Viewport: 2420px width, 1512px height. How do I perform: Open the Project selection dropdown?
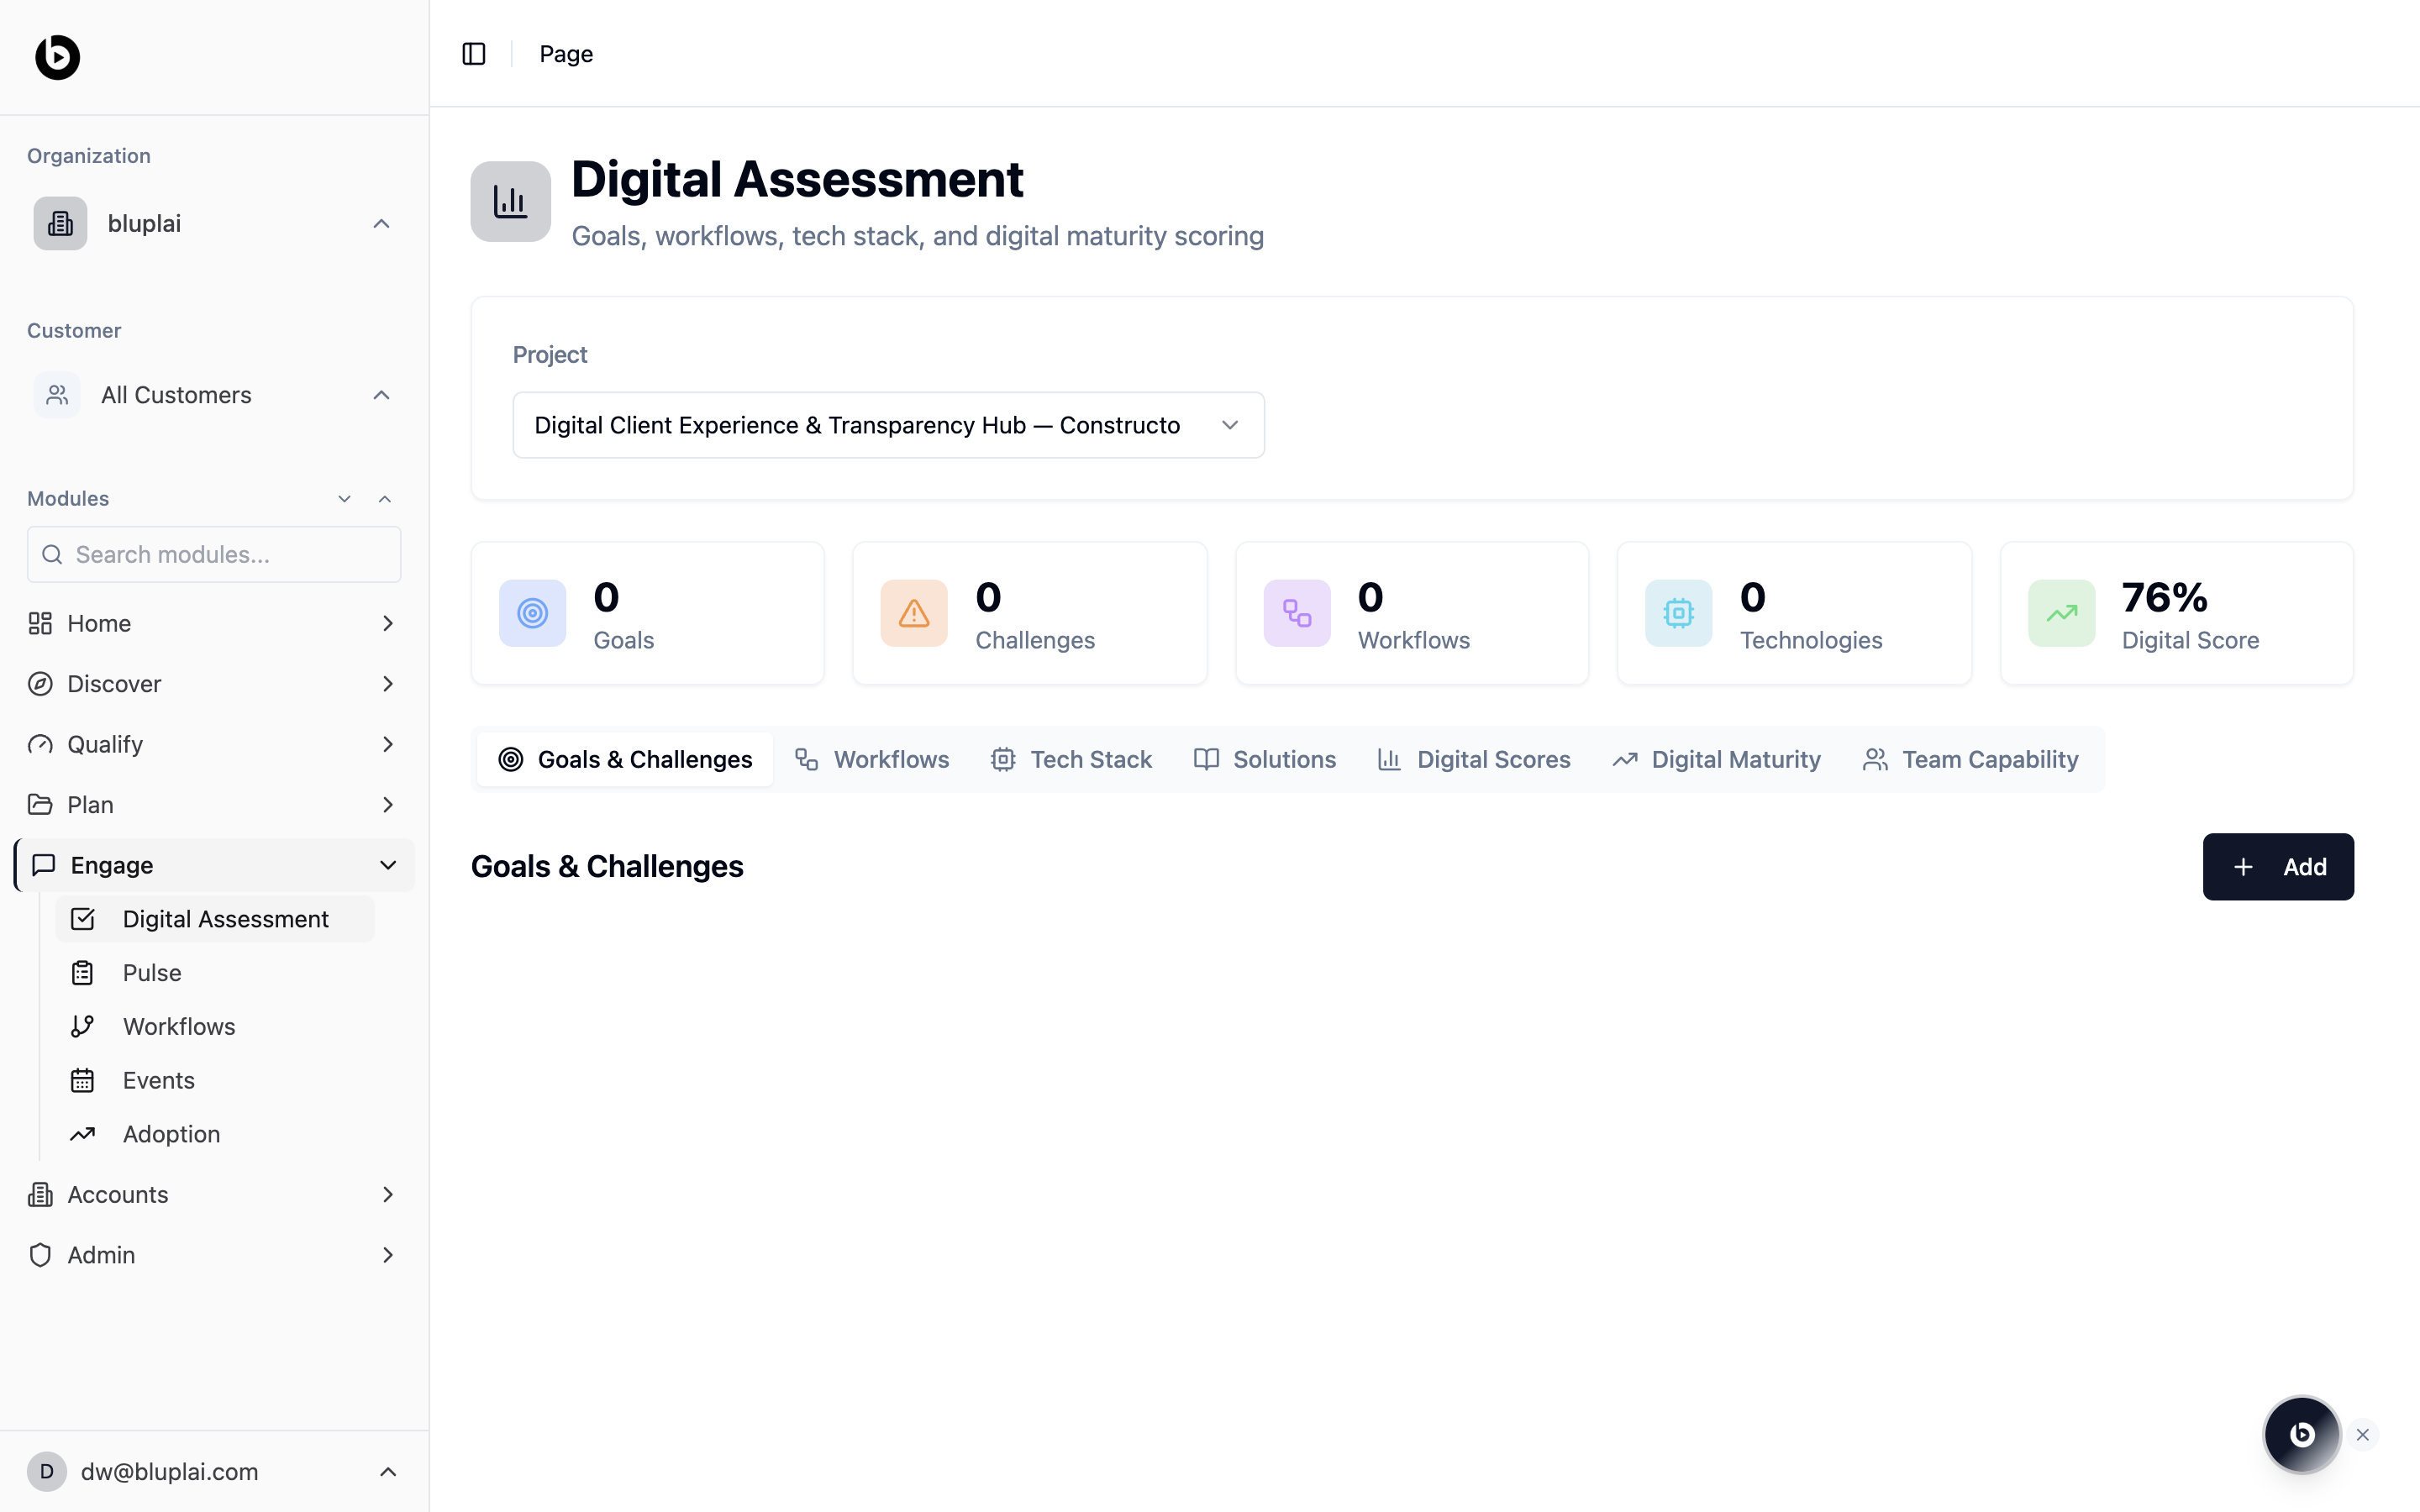(x=888, y=425)
